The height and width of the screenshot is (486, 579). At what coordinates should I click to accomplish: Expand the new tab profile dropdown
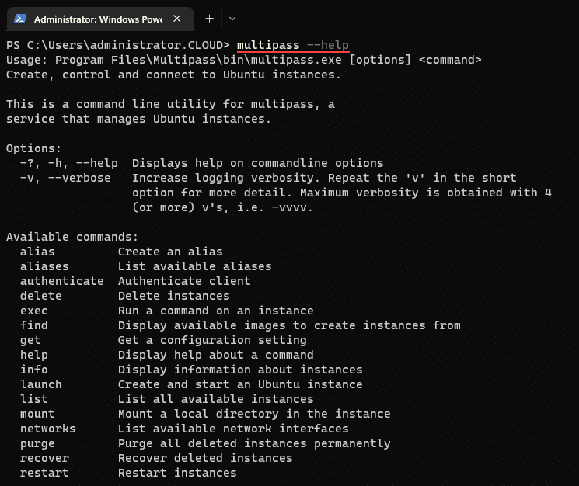pyautogui.click(x=232, y=19)
